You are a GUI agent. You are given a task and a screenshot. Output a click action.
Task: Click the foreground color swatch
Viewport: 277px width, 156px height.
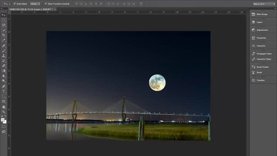coord(3,120)
